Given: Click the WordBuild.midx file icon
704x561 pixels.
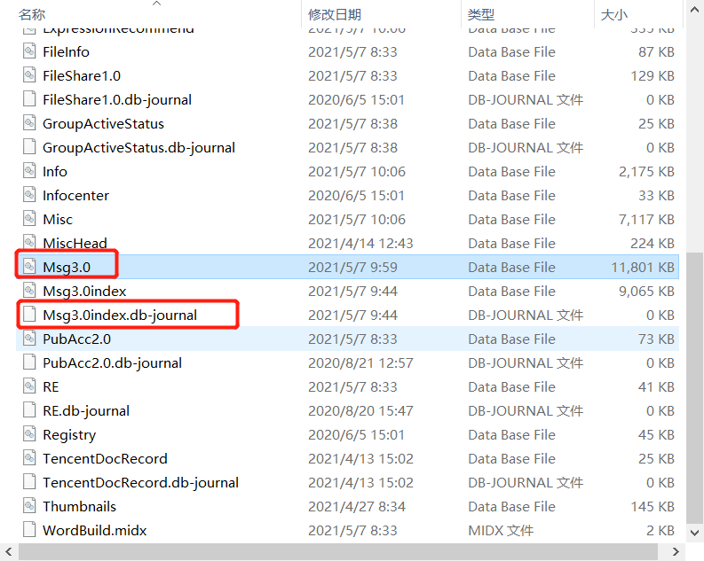Looking at the screenshot, I should coord(30,530).
